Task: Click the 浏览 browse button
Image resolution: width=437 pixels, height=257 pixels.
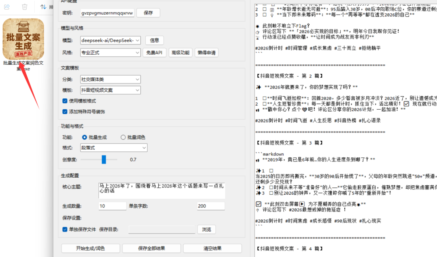Action: (206, 229)
